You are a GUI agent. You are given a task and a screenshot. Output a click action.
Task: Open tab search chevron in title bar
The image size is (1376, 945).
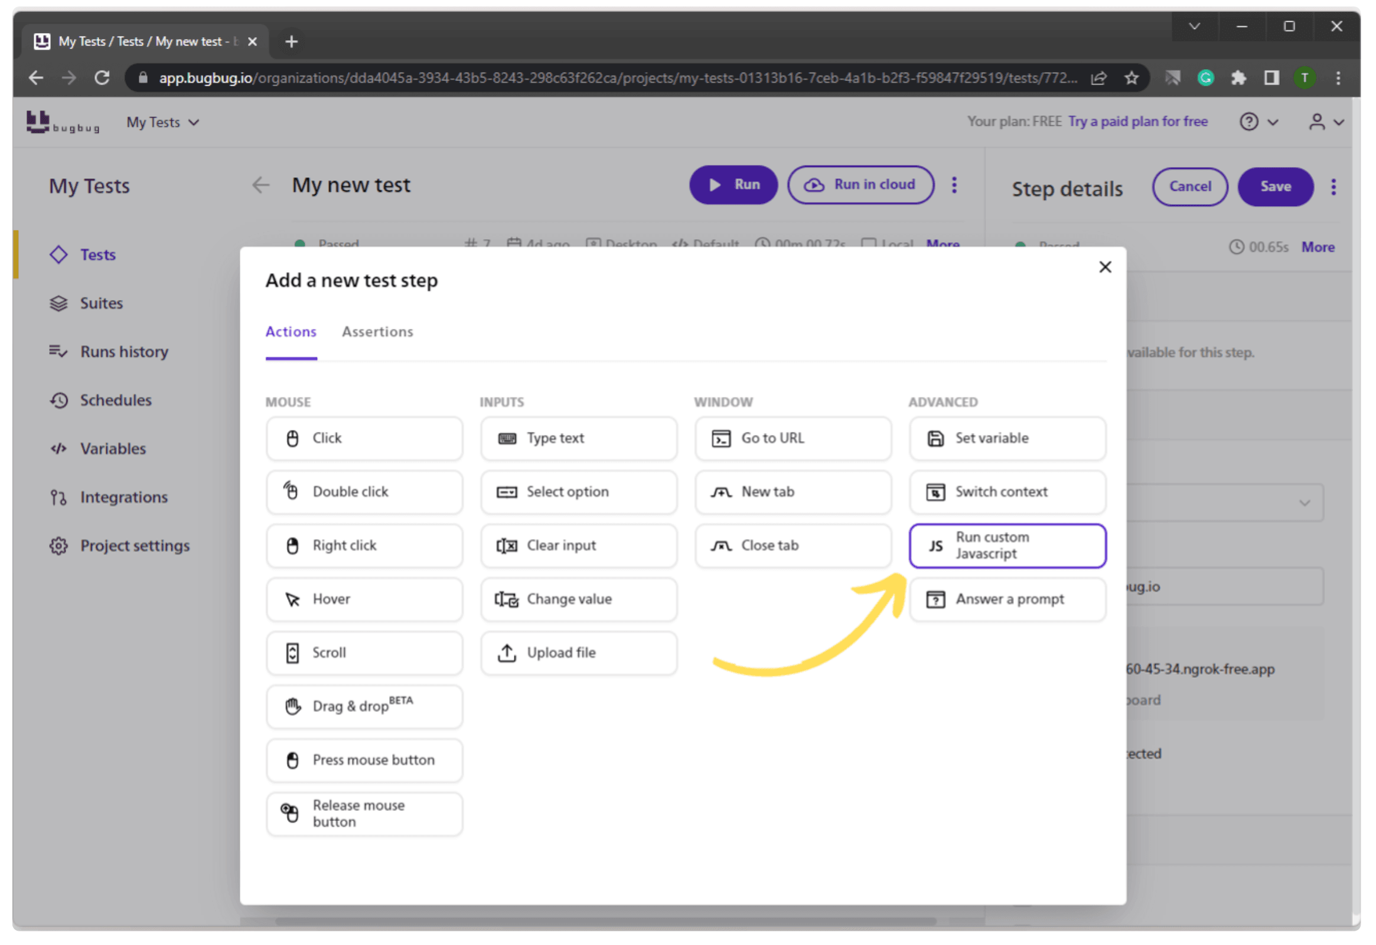point(1194,27)
